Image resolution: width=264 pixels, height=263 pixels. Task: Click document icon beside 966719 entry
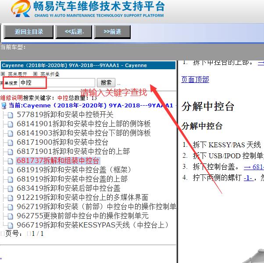coord(10,225)
